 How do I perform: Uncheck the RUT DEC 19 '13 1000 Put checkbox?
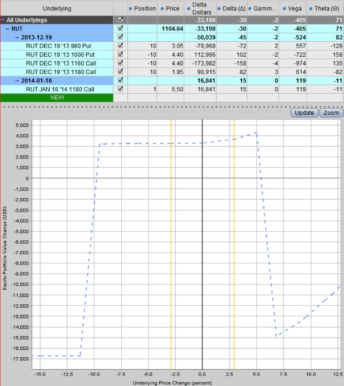[x=120, y=54]
